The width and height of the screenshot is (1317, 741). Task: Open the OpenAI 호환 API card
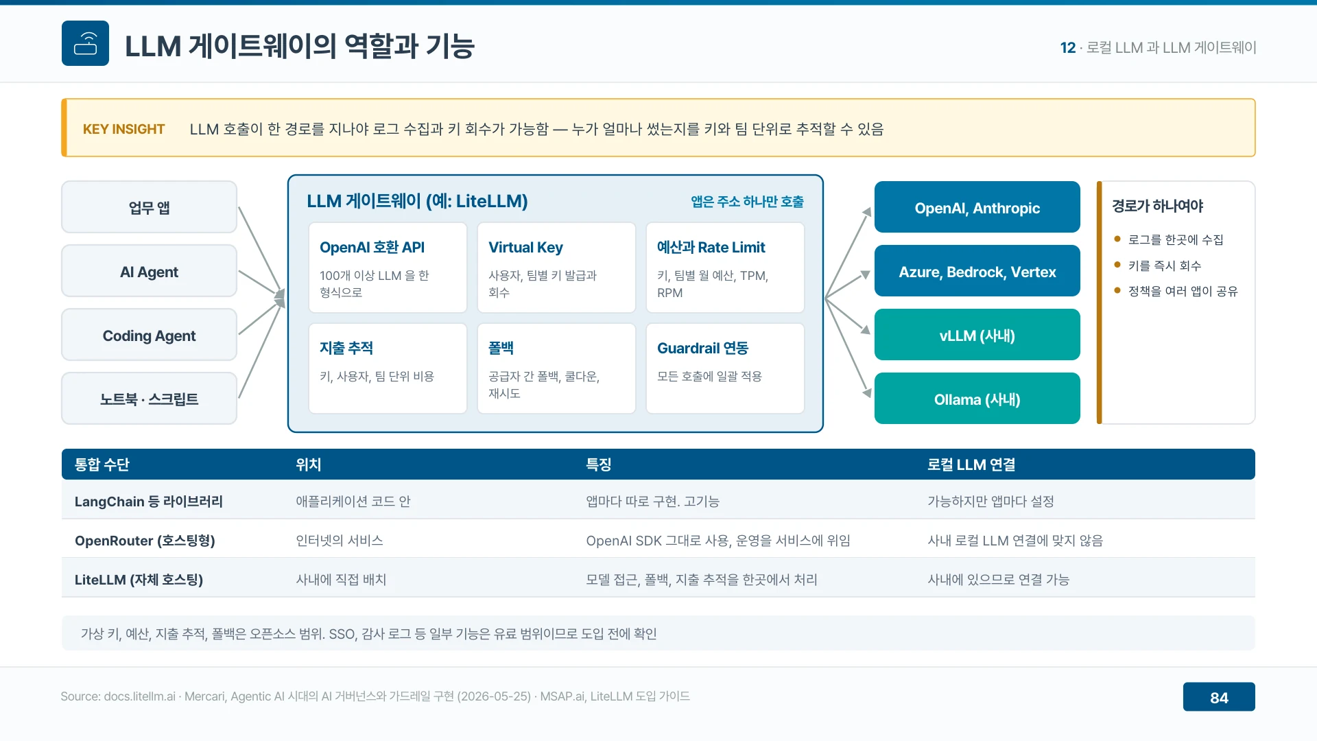coord(388,268)
